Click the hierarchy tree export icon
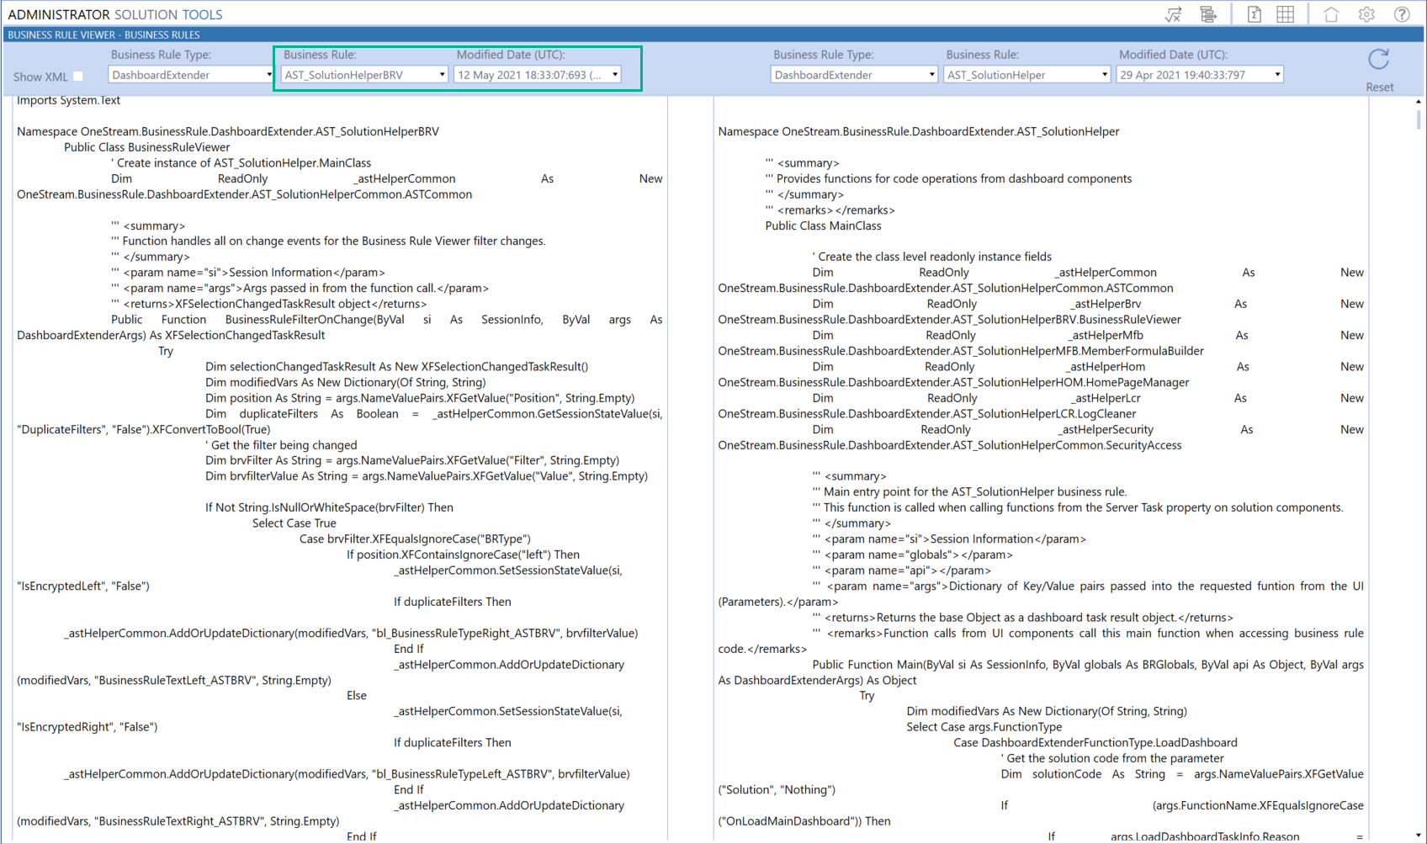This screenshot has width=1427, height=844. (x=1208, y=14)
